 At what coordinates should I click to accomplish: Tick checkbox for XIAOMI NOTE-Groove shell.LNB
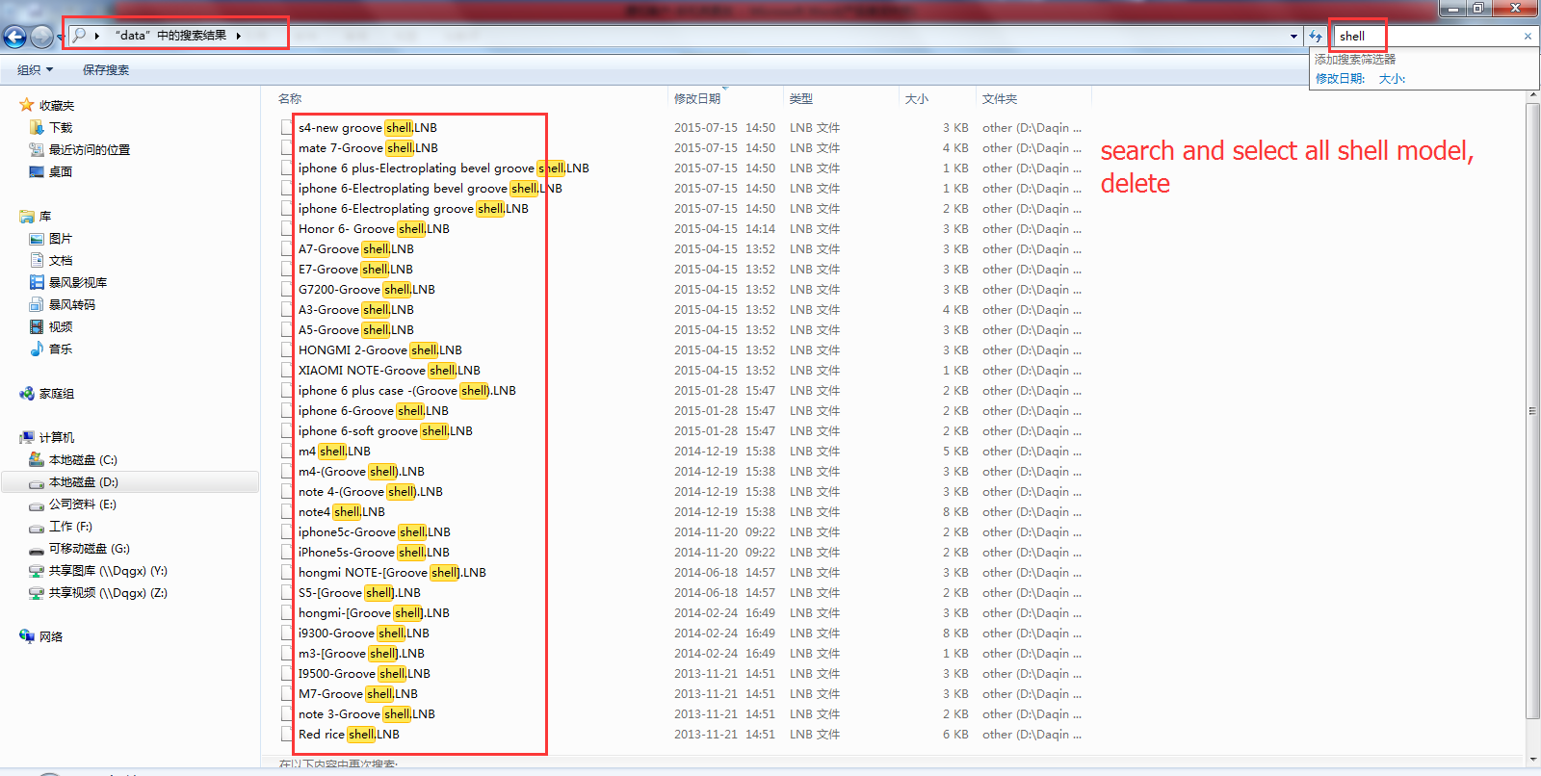pos(287,370)
